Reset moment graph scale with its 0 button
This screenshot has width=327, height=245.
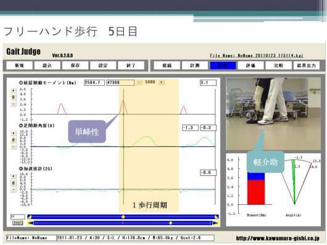(14, 97)
